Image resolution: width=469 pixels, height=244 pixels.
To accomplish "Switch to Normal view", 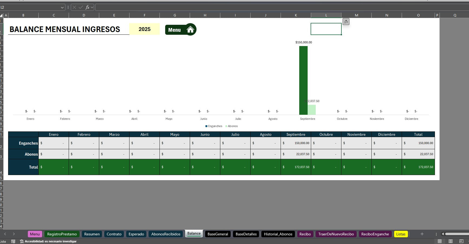I will click(440, 241).
